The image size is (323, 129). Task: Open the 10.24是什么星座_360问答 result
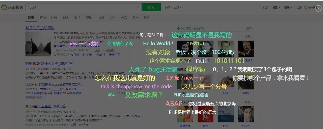click(x=46, y=106)
